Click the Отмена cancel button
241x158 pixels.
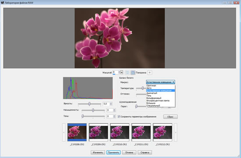129,152
